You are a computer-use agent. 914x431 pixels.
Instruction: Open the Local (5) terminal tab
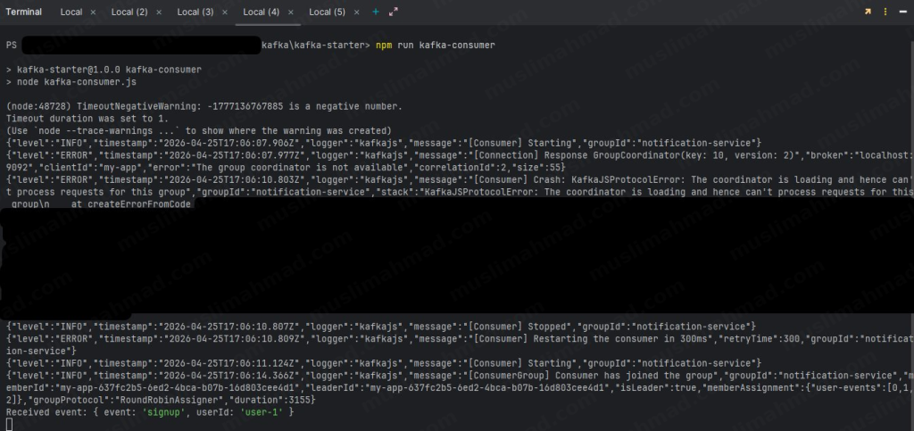coord(327,12)
